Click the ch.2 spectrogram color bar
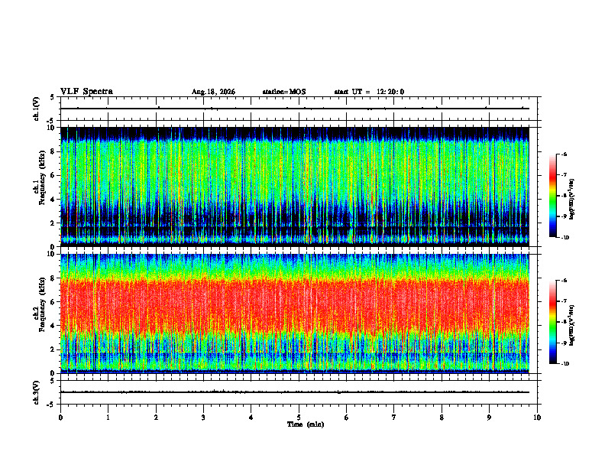Viewport: 605px width, 468px height. pos(552,322)
